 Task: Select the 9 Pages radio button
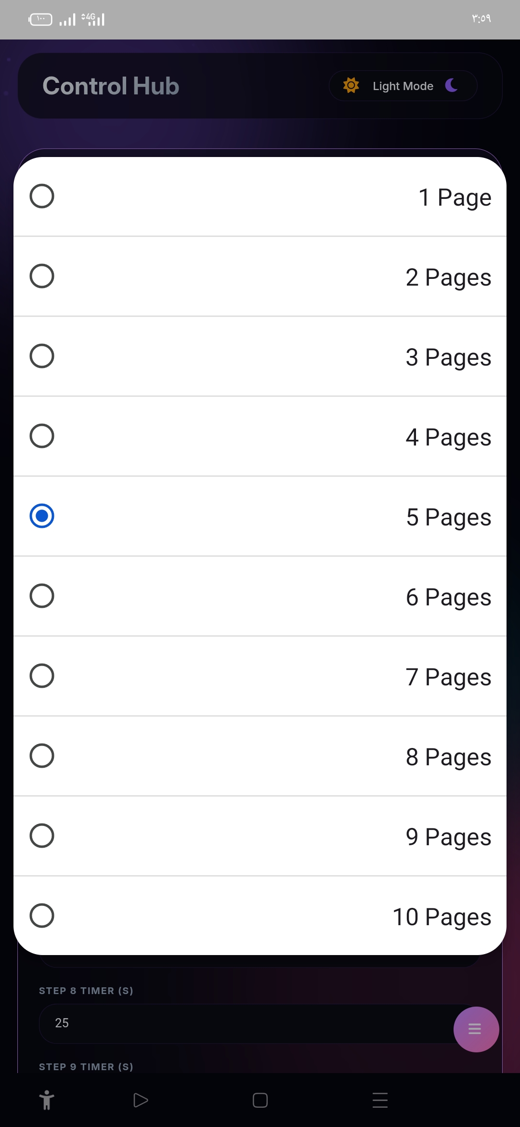tap(42, 836)
